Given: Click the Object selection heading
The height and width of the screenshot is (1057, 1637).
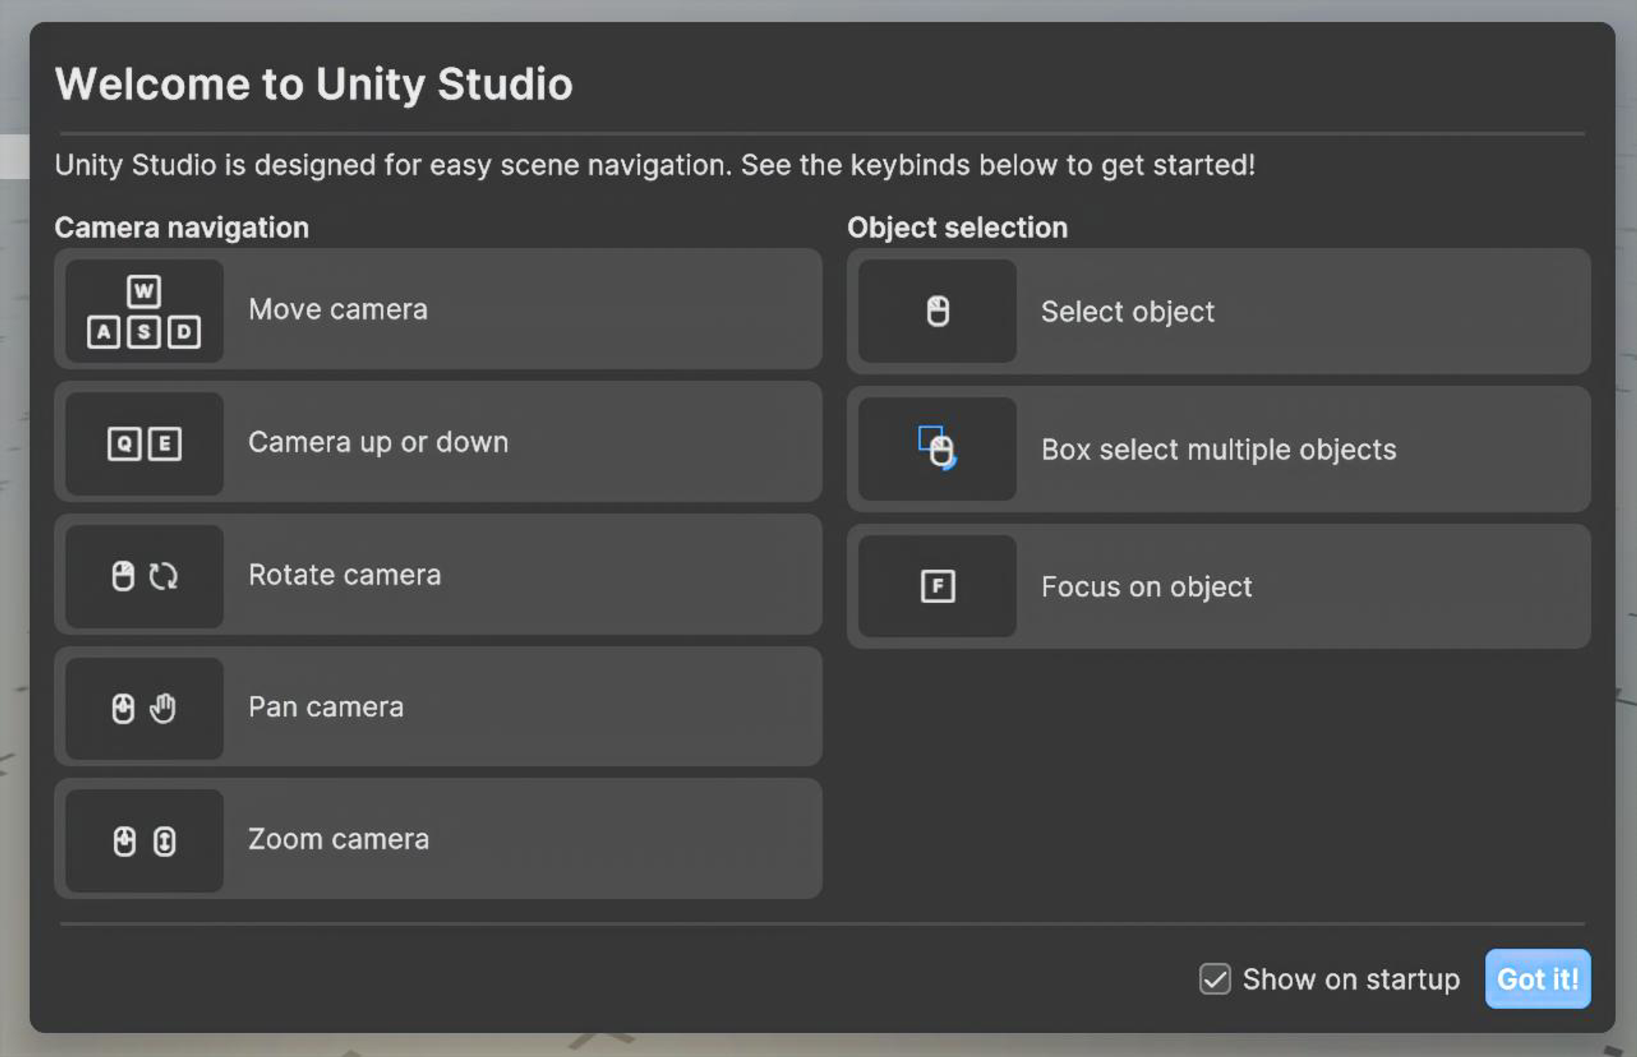Looking at the screenshot, I should pyautogui.click(x=958, y=228).
